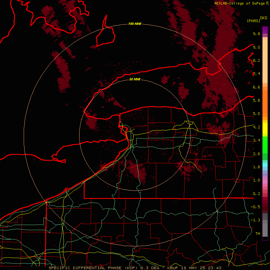This screenshot has width=270, height=270.
Task: Select the 0.2 legend value
Action: click(x=256, y=194)
